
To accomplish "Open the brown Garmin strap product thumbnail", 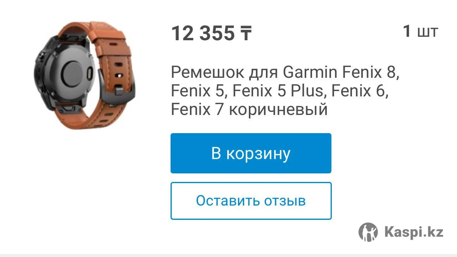I will click(x=85, y=75).
